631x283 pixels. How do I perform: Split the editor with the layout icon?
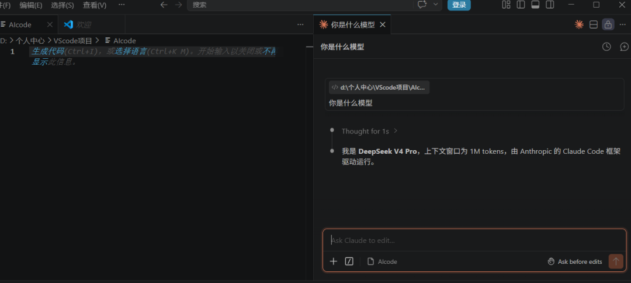pos(593,24)
